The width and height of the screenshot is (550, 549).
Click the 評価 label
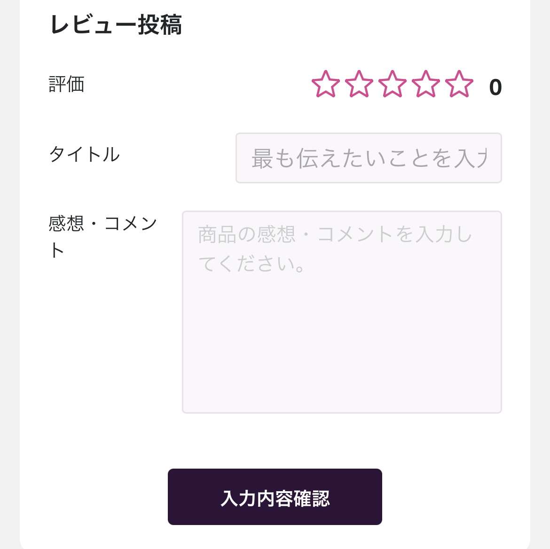tap(66, 85)
